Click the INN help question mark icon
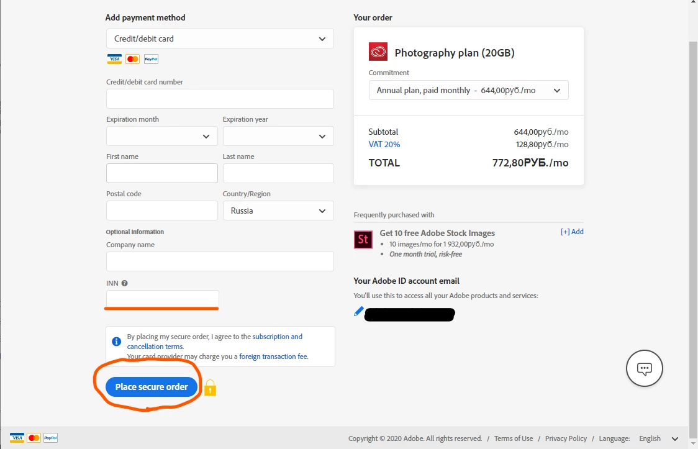 [x=125, y=283]
